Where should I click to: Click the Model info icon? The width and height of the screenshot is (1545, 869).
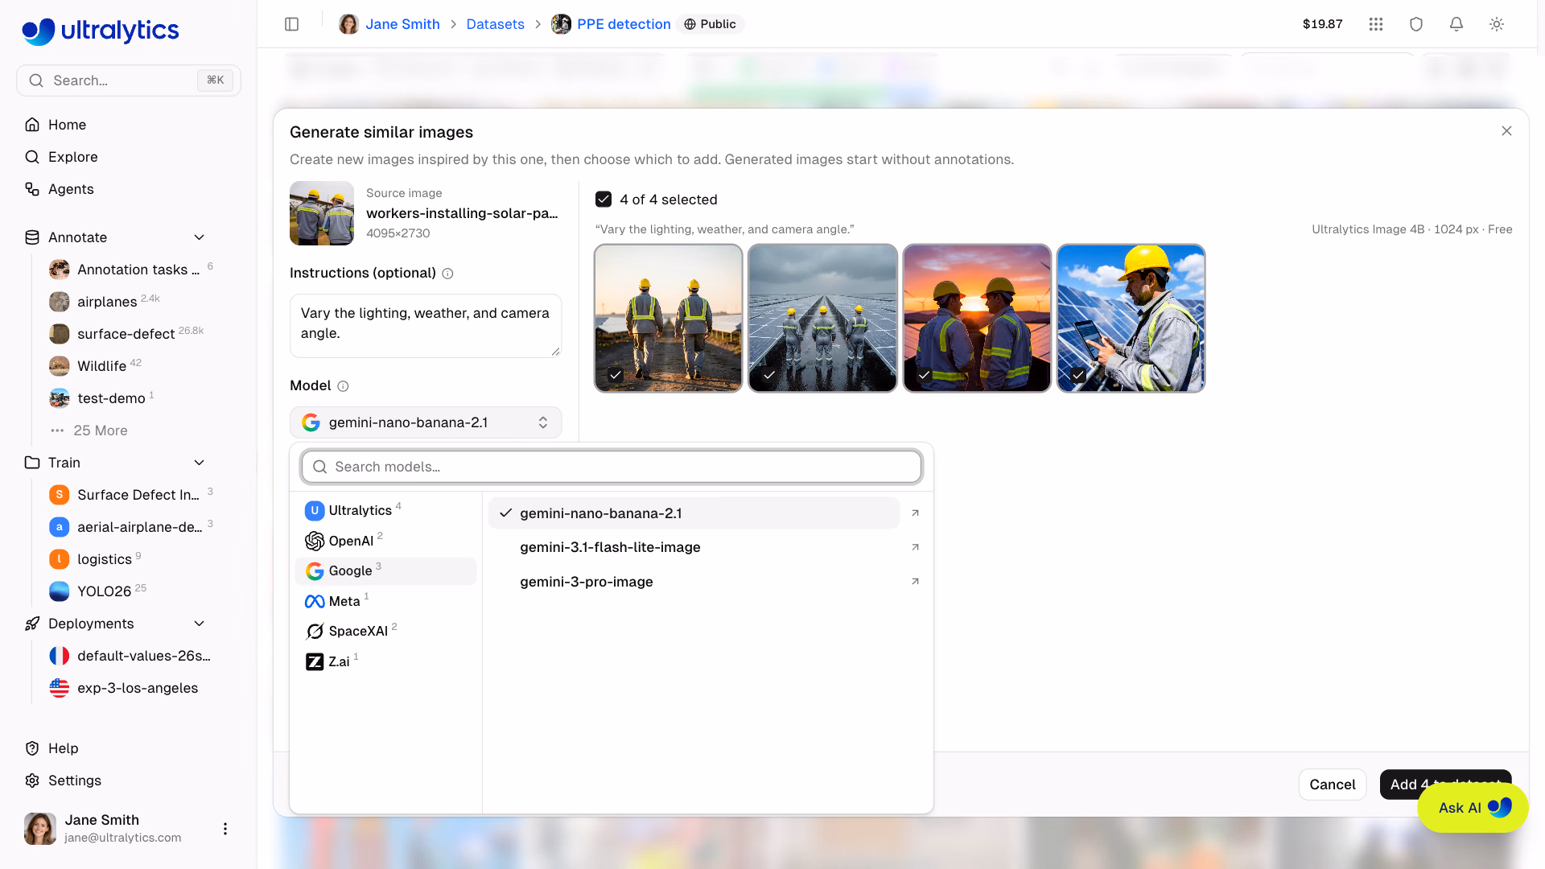343,386
